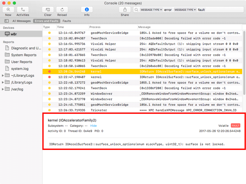
Task: Select geodMachServiceBridge row at 12:22:48
Action: point(142,83)
